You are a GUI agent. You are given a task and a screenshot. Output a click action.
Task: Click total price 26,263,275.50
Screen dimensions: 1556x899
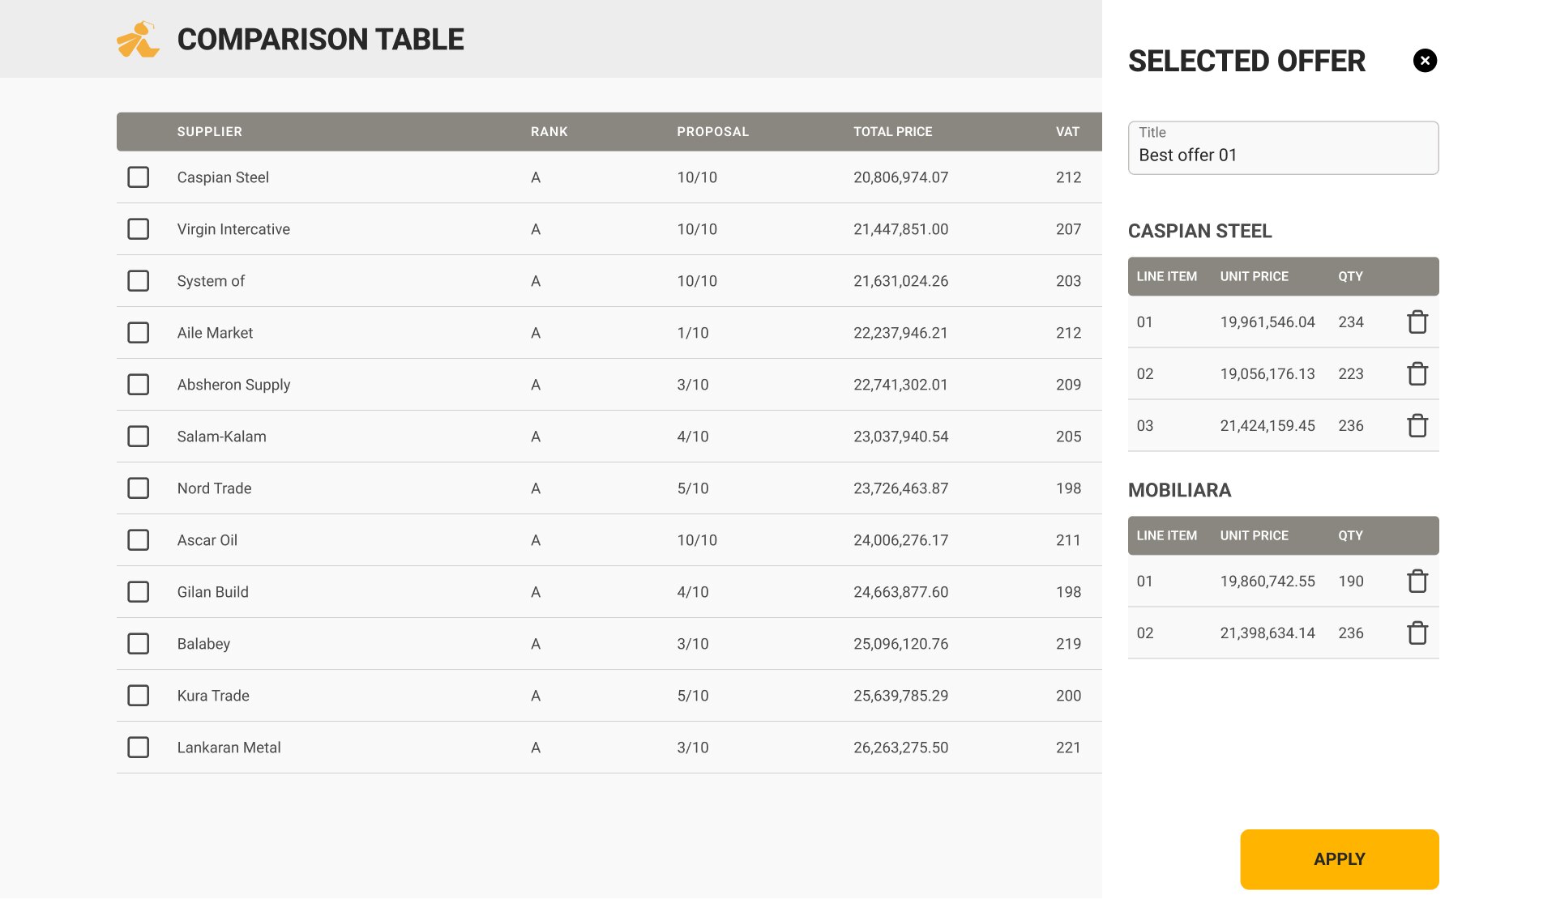point(900,748)
